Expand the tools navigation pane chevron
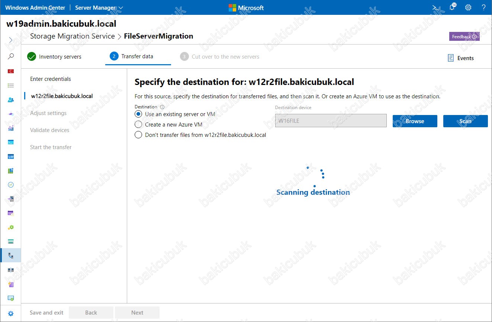The image size is (492, 322). click(11, 40)
